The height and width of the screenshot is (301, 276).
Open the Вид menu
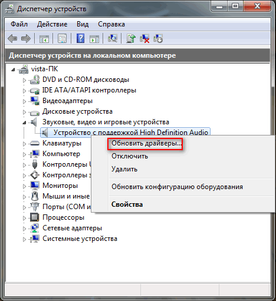83,24
